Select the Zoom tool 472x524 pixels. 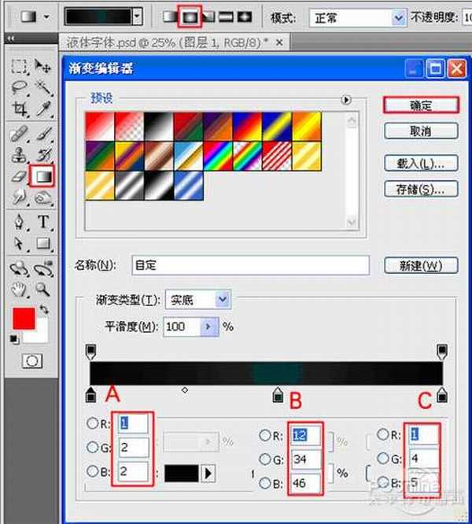click(x=43, y=290)
